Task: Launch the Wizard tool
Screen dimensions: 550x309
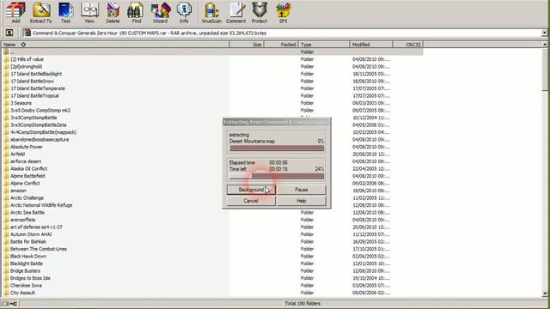Action: [161, 12]
